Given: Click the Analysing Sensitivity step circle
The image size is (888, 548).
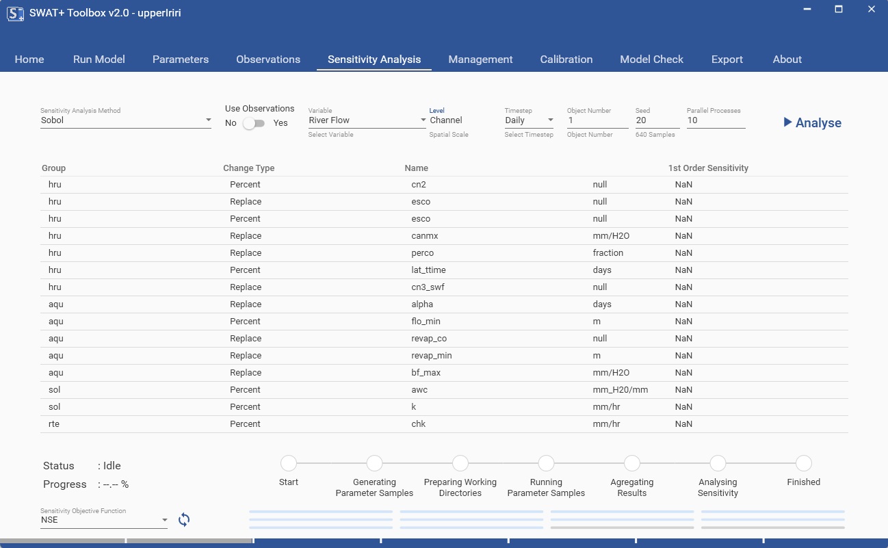Looking at the screenshot, I should [718, 463].
